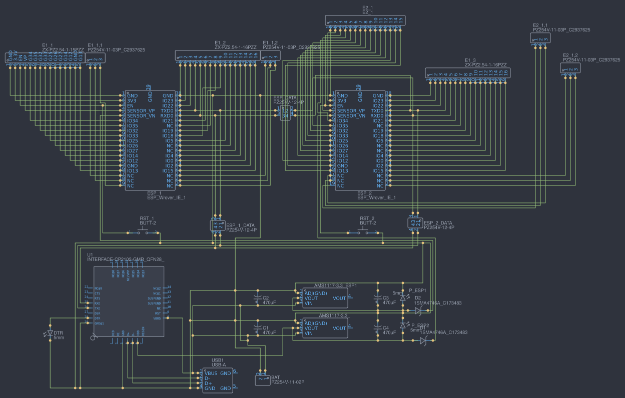Select the USB1 connector body

click(218, 380)
